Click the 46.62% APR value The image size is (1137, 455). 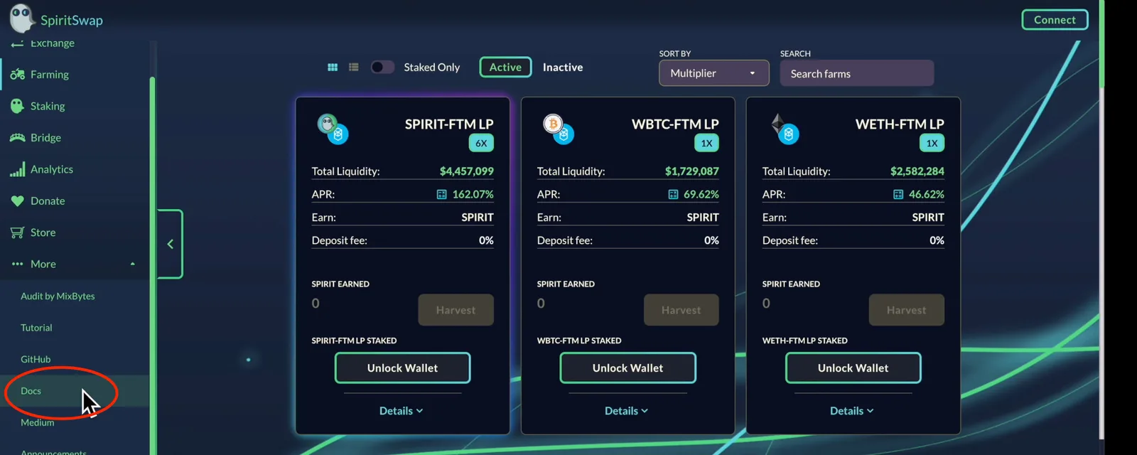(926, 194)
